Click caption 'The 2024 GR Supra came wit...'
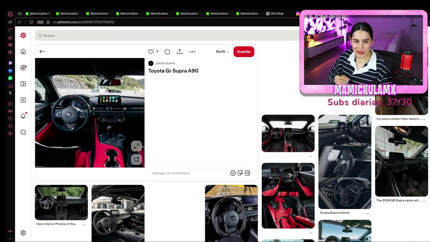The height and width of the screenshot is (242, 430). pos(398,200)
